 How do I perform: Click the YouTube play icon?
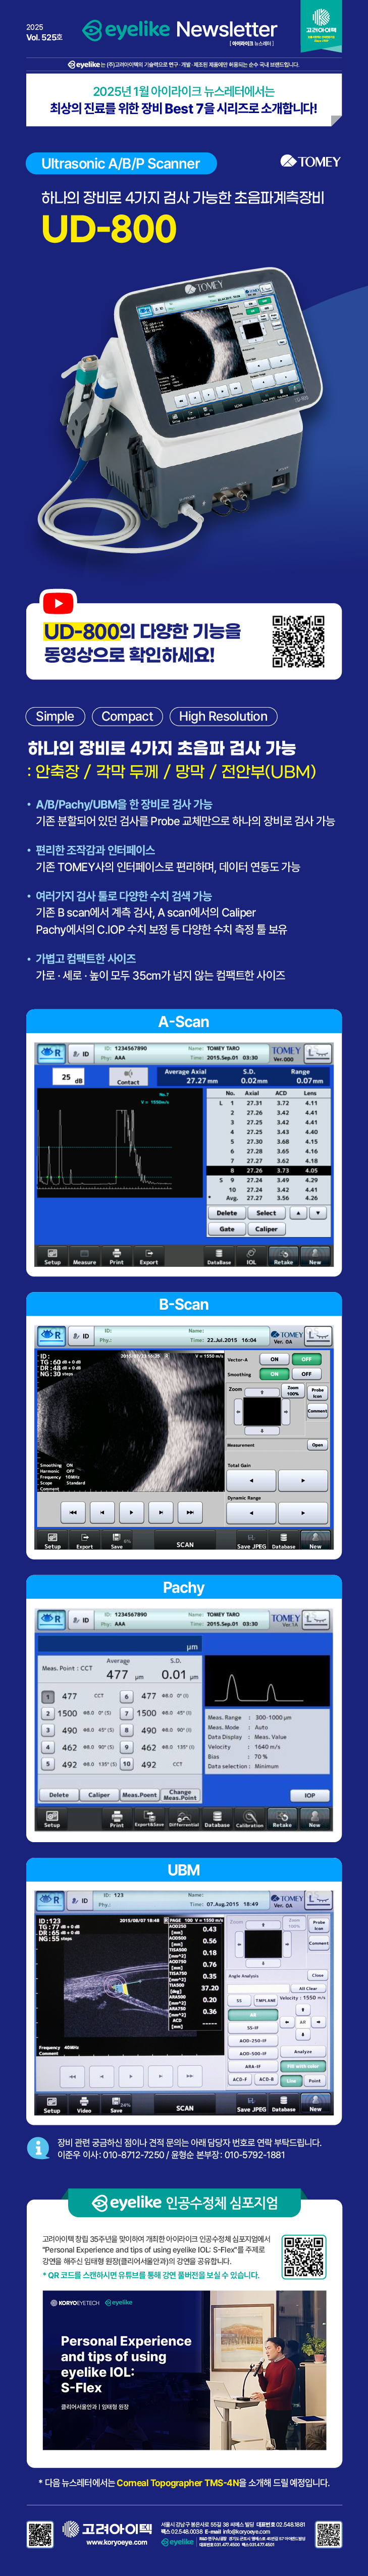(x=59, y=602)
